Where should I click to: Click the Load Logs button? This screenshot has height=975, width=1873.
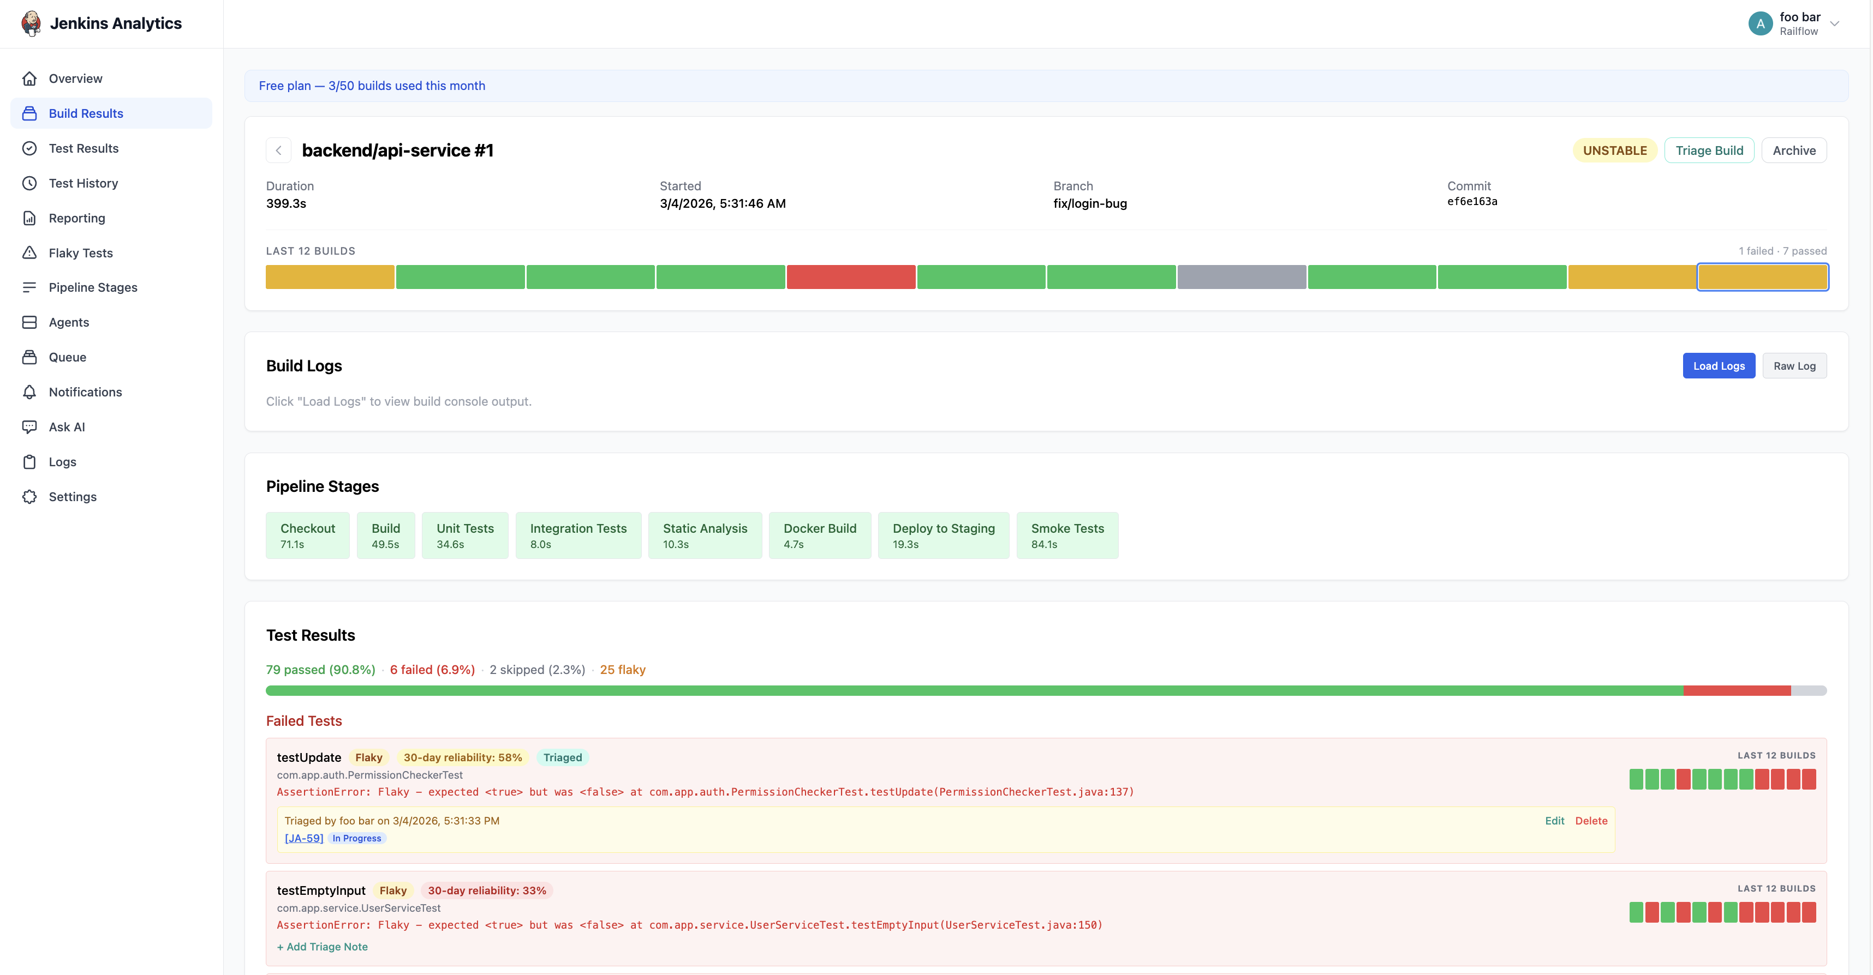pyautogui.click(x=1718, y=365)
